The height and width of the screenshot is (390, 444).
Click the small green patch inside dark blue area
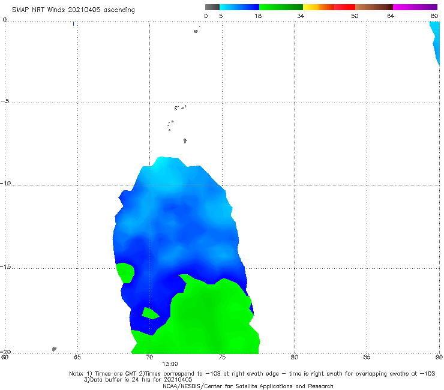(150, 313)
